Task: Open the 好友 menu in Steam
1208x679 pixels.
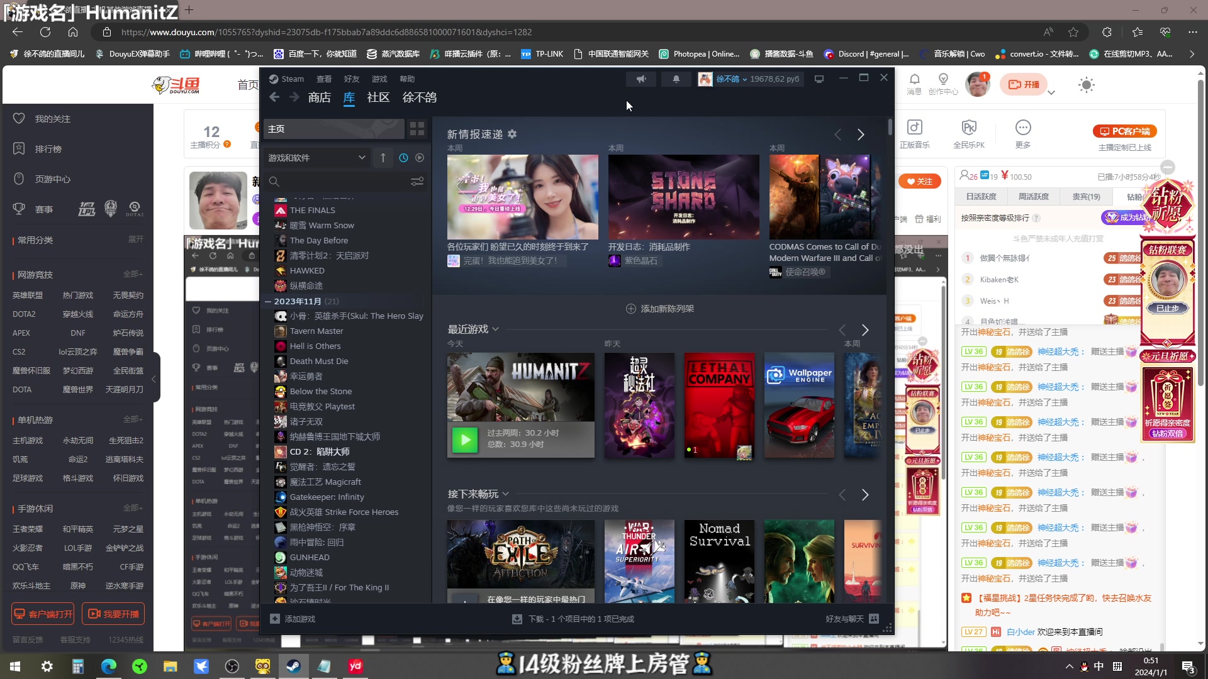Action: click(x=352, y=79)
